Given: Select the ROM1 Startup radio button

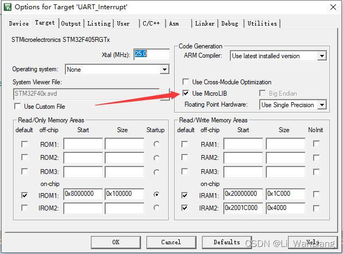Looking at the screenshot, I should 156,144.
